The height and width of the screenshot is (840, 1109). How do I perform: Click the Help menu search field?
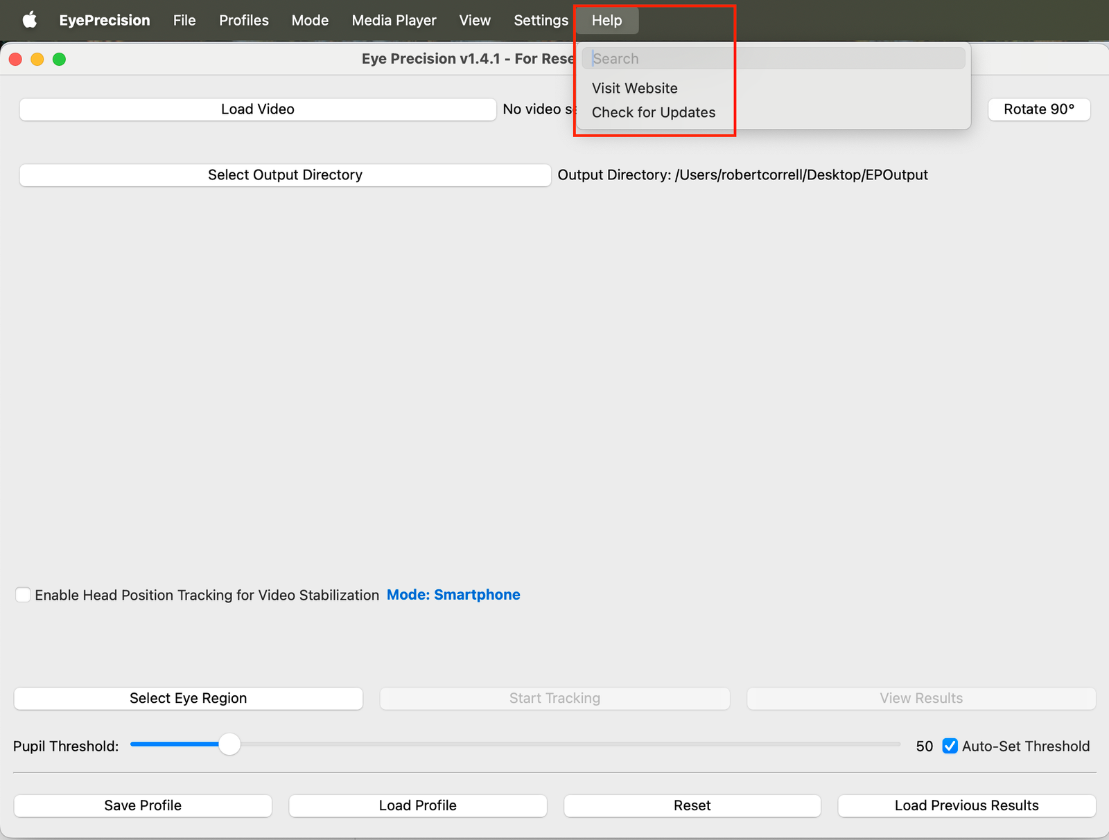tap(773, 58)
